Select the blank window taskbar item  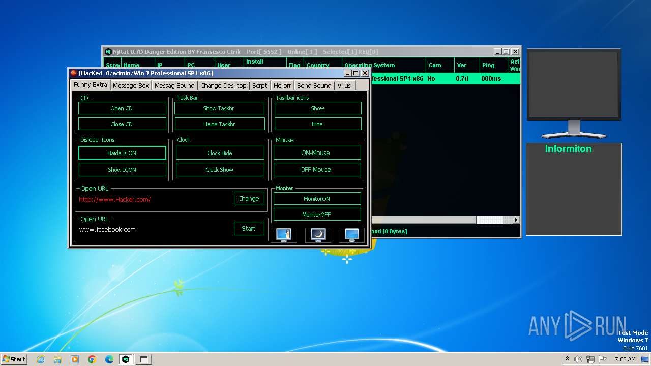coord(144,359)
